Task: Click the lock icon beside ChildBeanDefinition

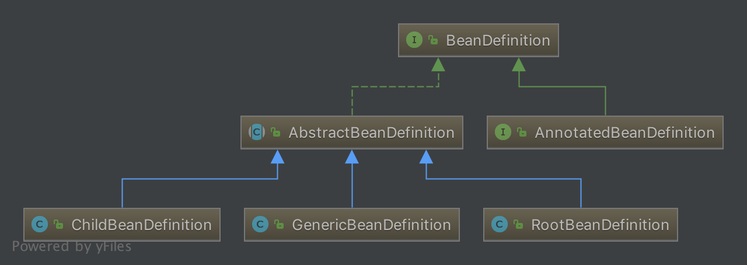Action: (58, 224)
